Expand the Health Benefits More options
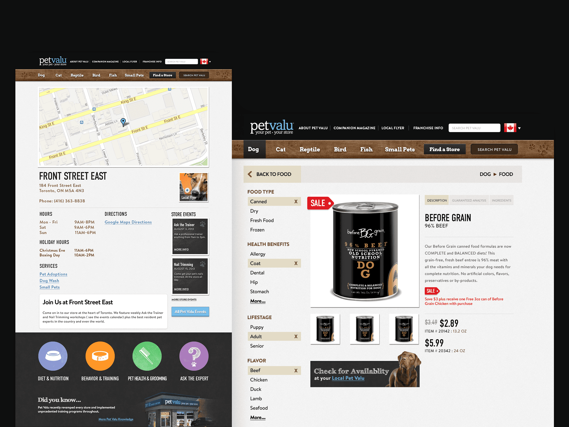 point(258,301)
